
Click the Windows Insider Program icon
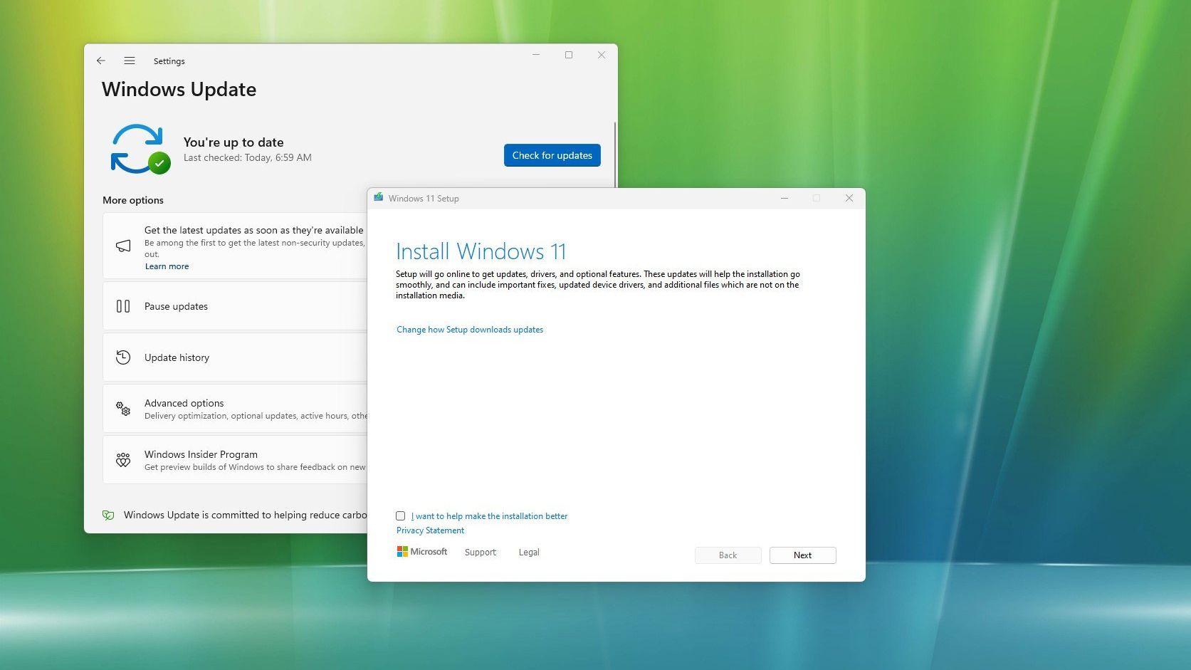click(123, 460)
